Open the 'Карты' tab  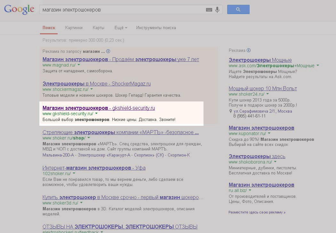tap(99, 28)
